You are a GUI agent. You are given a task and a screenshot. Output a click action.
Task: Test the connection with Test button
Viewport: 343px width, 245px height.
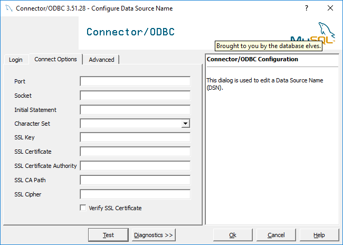coord(108,235)
